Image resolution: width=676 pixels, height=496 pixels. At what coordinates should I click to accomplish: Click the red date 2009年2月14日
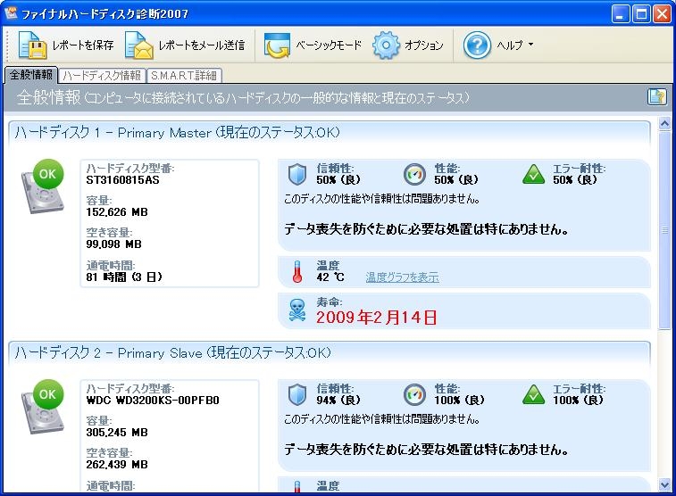point(376,318)
